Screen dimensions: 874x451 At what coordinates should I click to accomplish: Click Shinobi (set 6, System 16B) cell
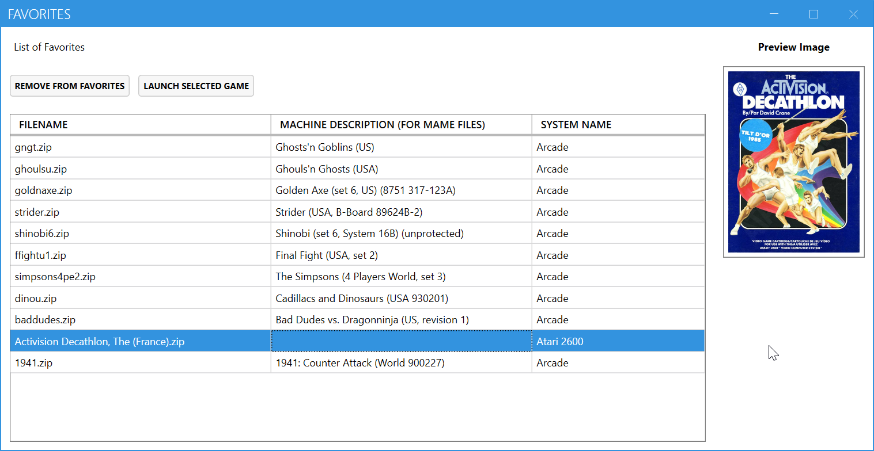pyautogui.click(x=401, y=234)
